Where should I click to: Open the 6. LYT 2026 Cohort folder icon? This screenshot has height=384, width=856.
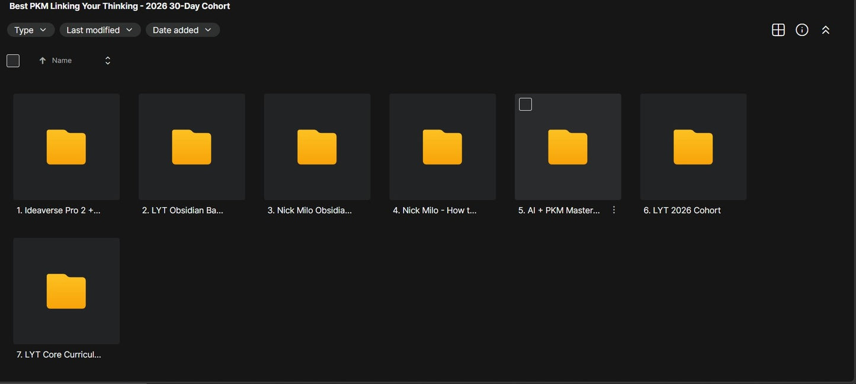click(x=693, y=147)
